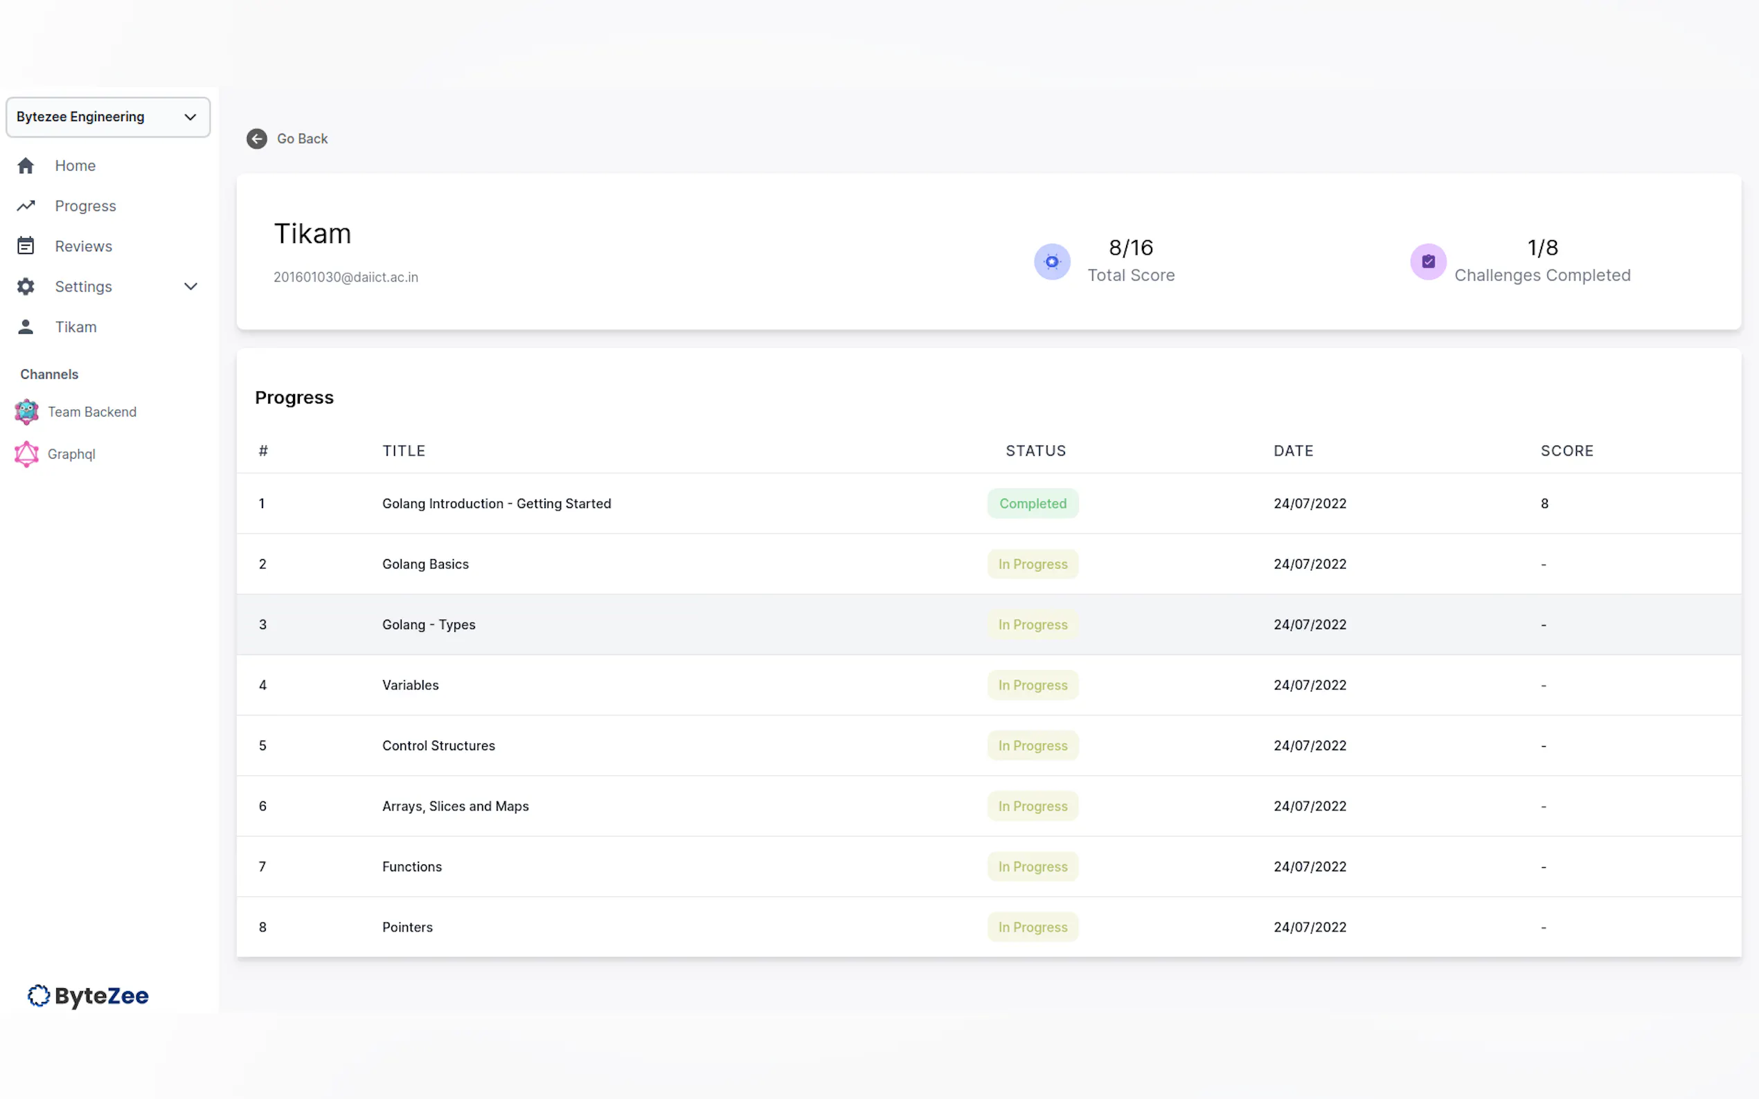Image resolution: width=1759 pixels, height=1099 pixels.
Task: Click the ByteZee logo at bottom left
Action: click(88, 996)
